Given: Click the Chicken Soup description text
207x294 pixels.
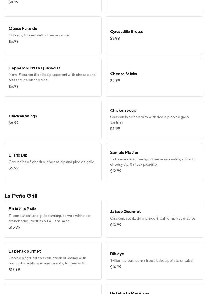Looking at the screenshot, I should coord(149,120).
